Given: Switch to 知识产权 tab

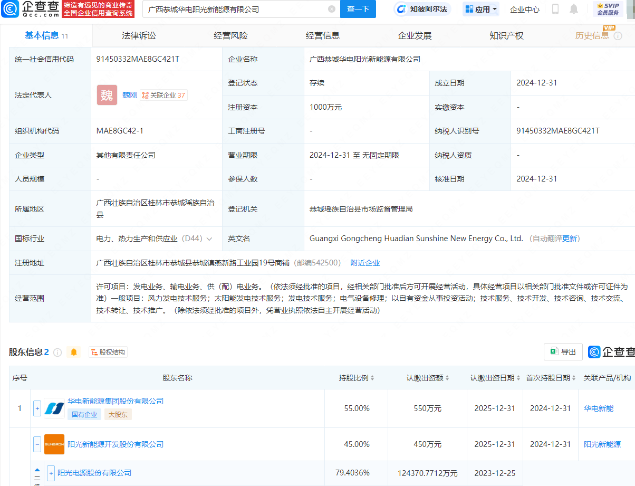Looking at the screenshot, I should [x=506, y=35].
